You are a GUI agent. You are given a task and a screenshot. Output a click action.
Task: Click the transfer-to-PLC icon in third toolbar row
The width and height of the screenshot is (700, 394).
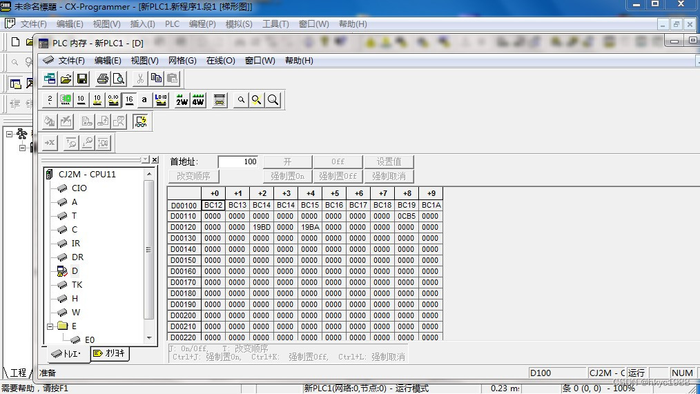[x=87, y=121]
